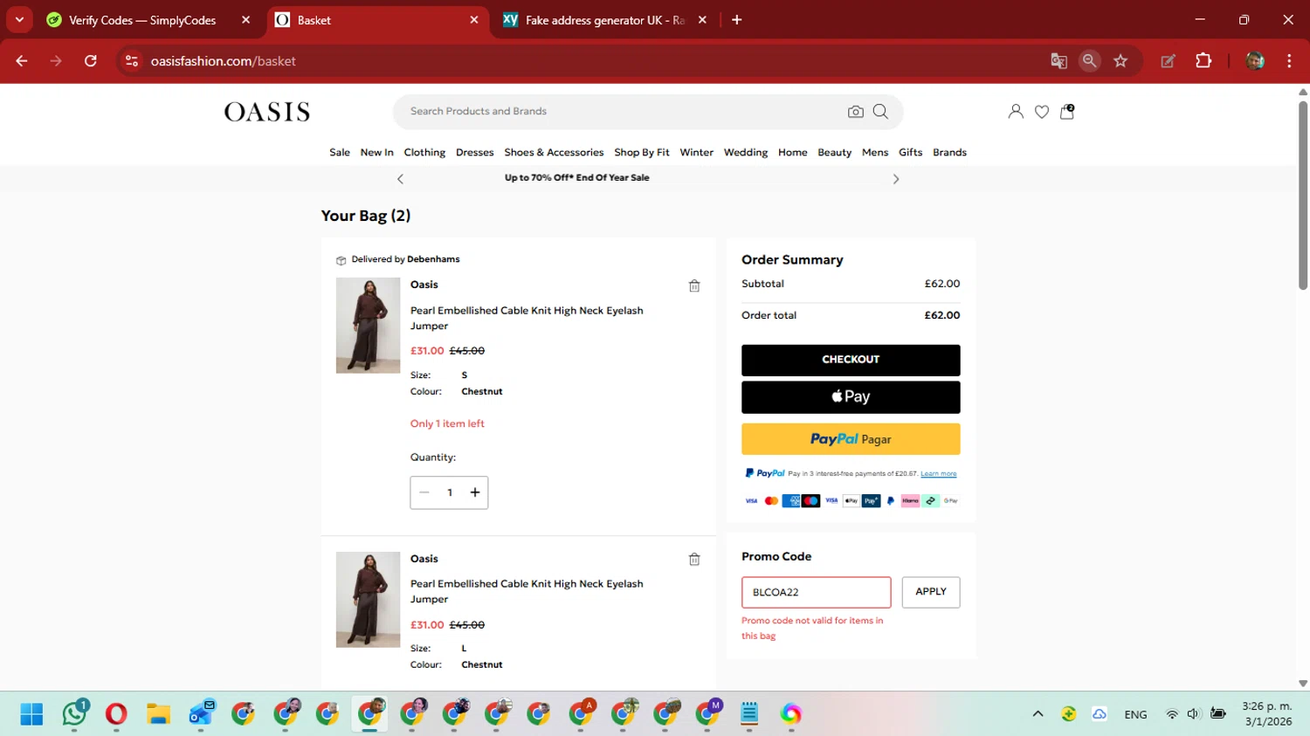The height and width of the screenshot is (736, 1310).
Task: Show hidden system tray icons
Action: point(1038,714)
